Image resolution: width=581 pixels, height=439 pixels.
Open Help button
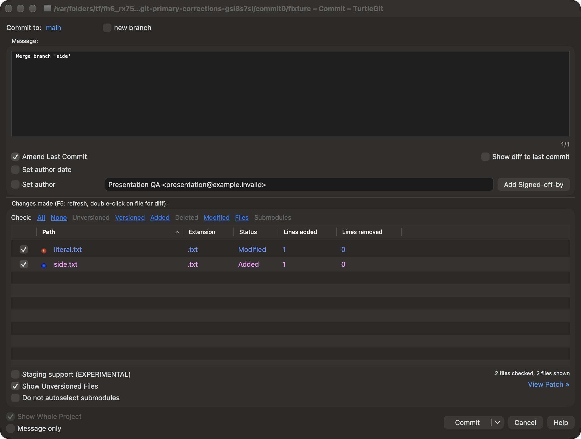tap(561, 422)
